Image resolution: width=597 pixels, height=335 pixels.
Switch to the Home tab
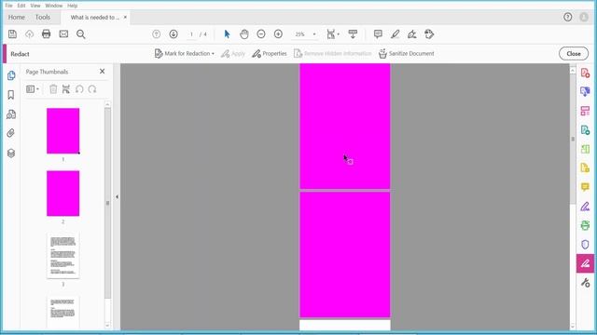tap(17, 17)
